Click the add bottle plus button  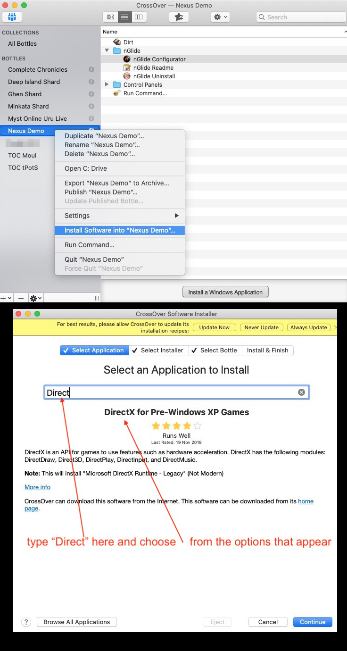pyautogui.click(x=6, y=298)
